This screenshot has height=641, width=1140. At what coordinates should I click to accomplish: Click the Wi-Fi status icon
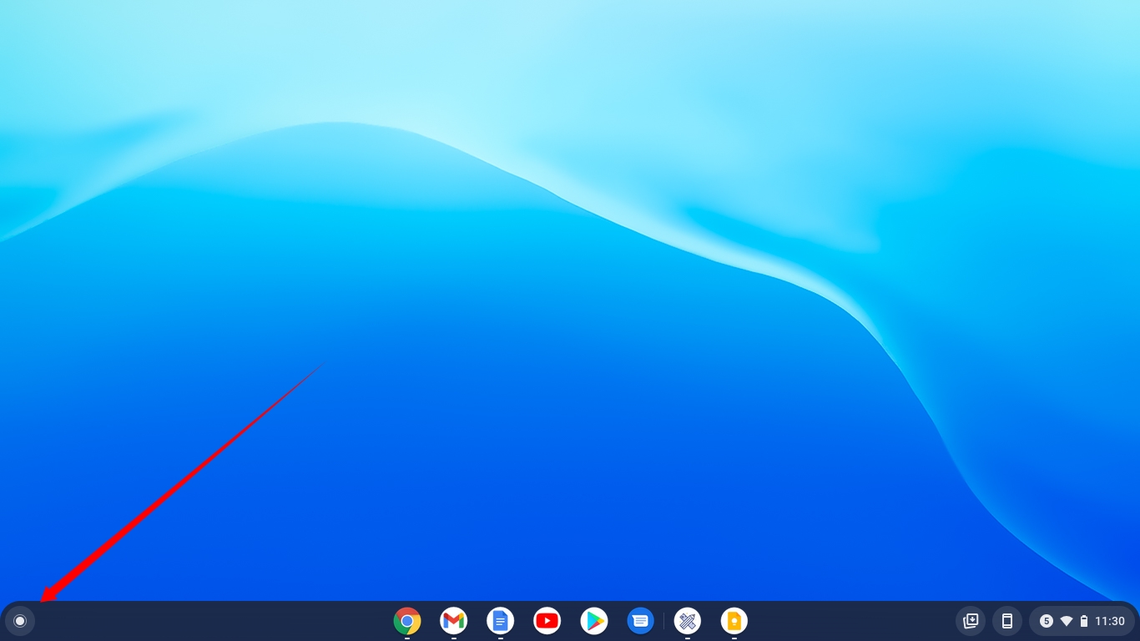click(x=1067, y=621)
